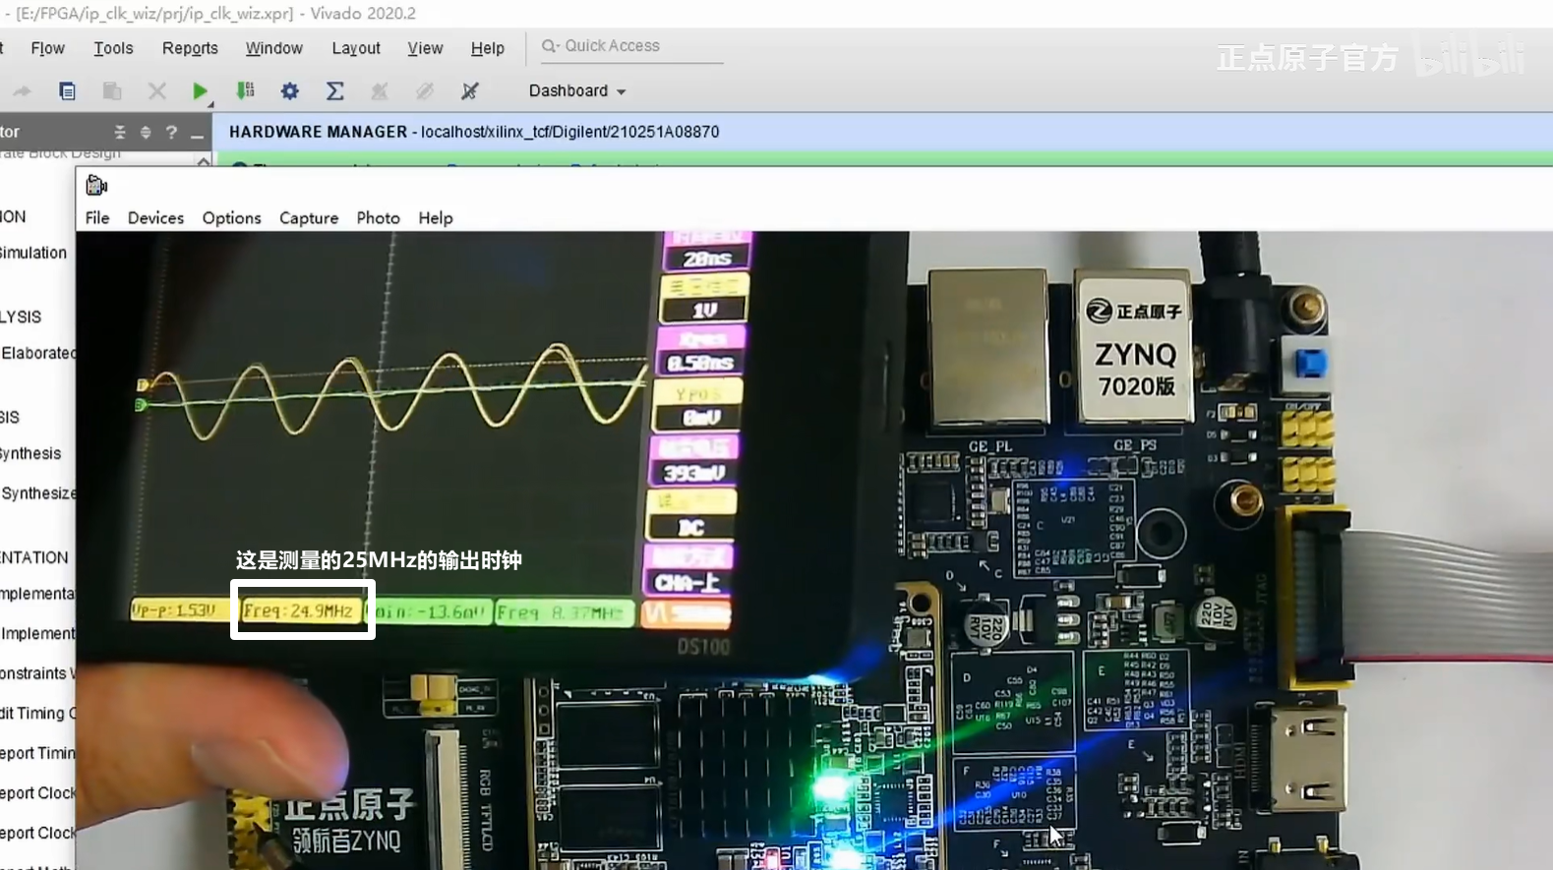Open the Reports menu in Vivado
This screenshot has height=870, width=1553.
190,48
